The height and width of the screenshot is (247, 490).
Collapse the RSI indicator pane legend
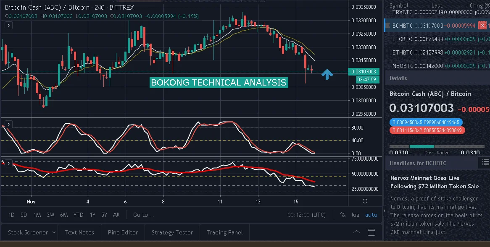8,164
